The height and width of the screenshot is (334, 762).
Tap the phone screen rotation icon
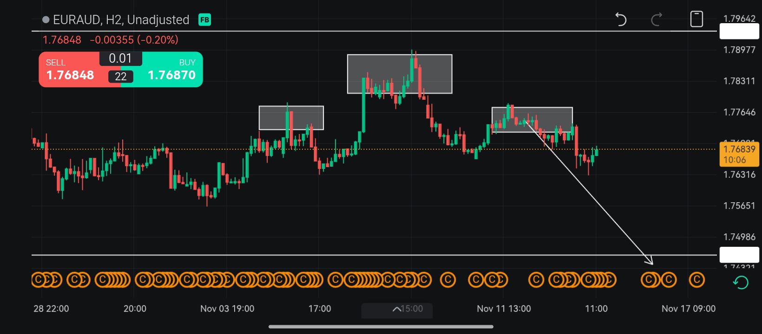(696, 19)
